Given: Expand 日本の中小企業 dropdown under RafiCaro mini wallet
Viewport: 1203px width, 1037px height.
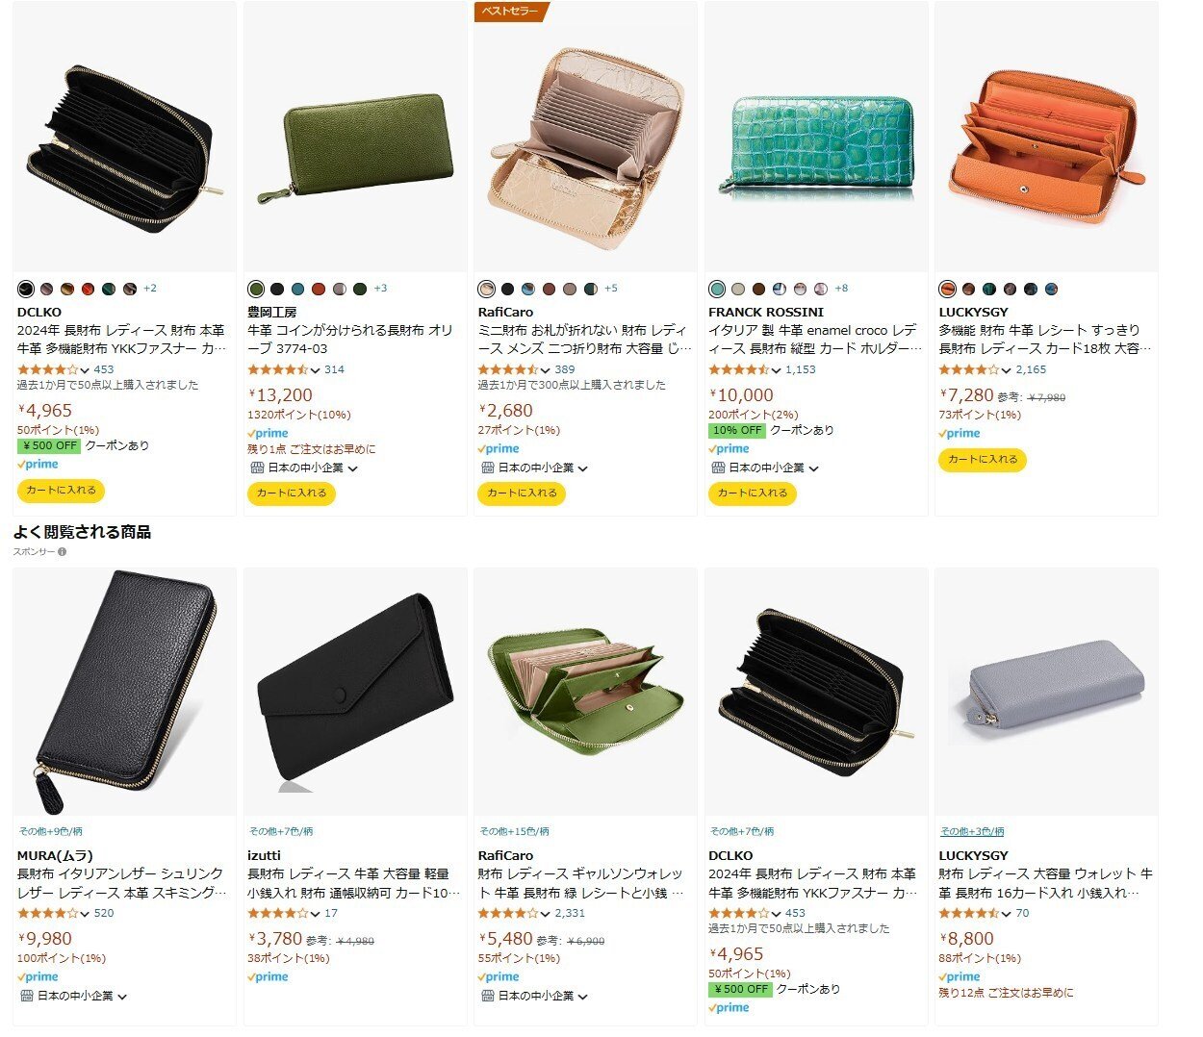Looking at the screenshot, I should point(583,468).
